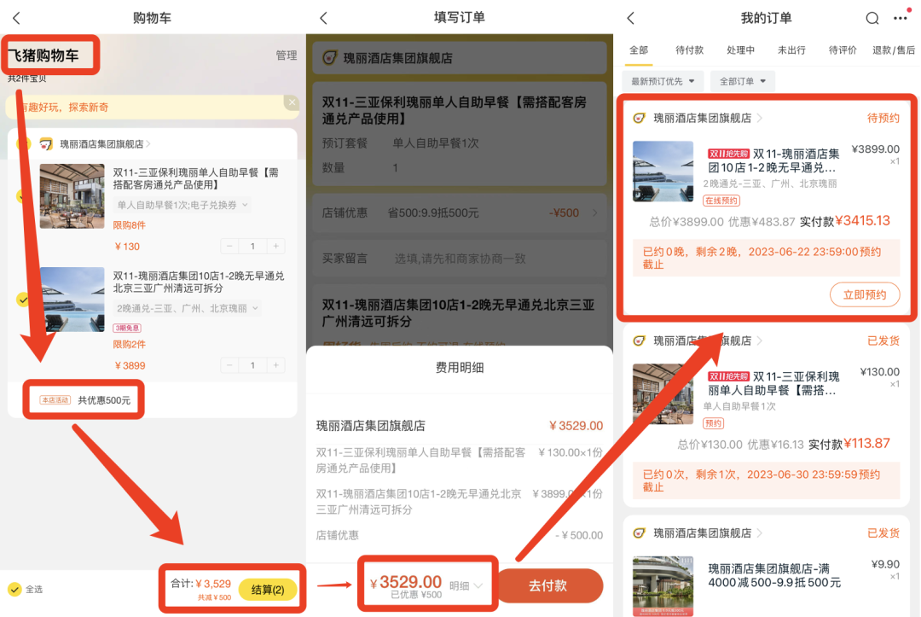
Task: Open hotel thumbnail on 待预约 order
Action: coord(663,171)
